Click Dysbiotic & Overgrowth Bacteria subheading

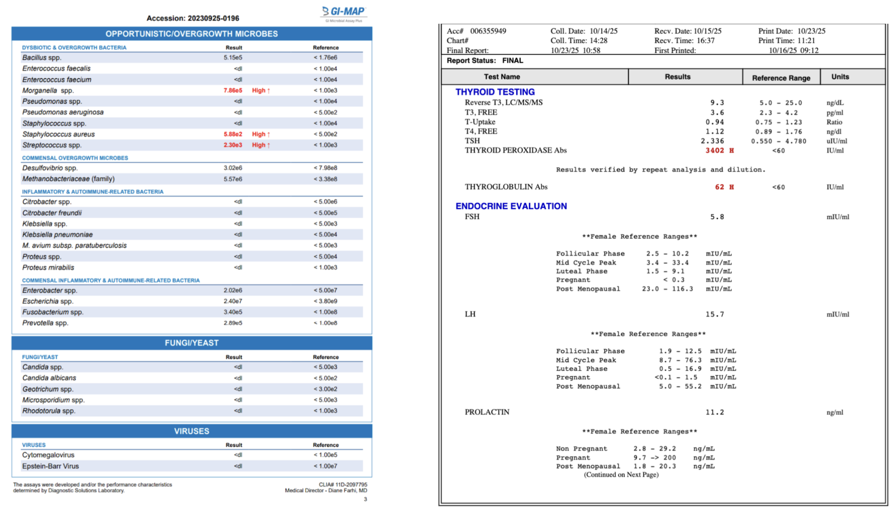pyautogui.click(x=74, y=48)
